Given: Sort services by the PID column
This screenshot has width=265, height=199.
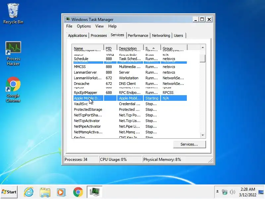Looking at the screenshot, I should pyautogui.click(x=110, y=47).
